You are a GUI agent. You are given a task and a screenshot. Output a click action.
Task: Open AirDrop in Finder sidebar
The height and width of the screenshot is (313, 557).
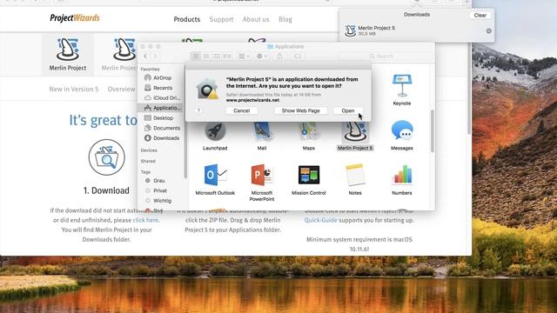pyautogui.click(x=162, y=77)
